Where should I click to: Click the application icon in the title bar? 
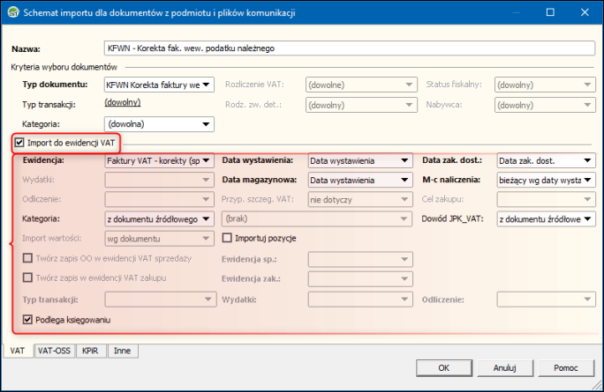pos(12,12)
